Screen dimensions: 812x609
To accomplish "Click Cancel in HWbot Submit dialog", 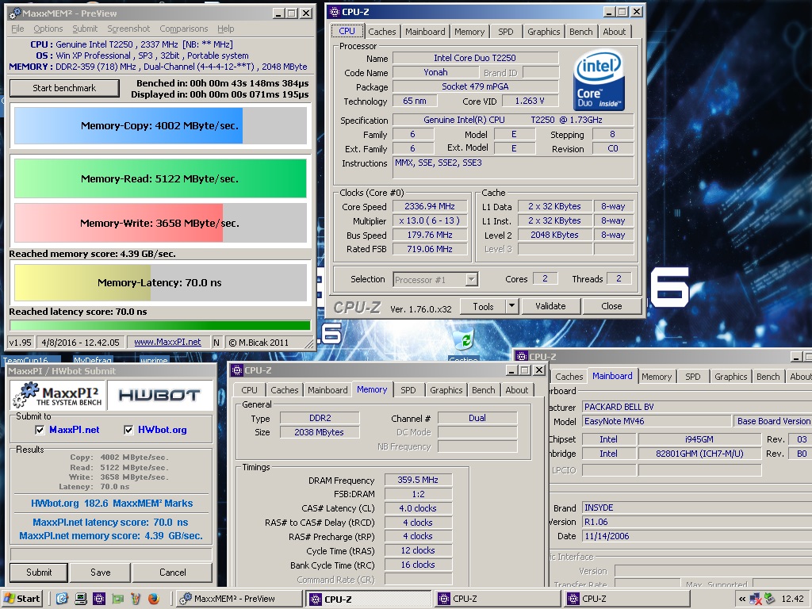I will pos(172,573).
